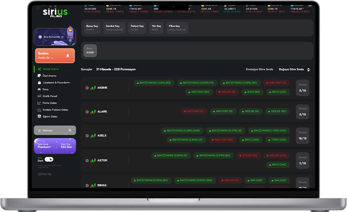
Task: Click the candlestick icon next to ASTOR
Action: [93, 160]
